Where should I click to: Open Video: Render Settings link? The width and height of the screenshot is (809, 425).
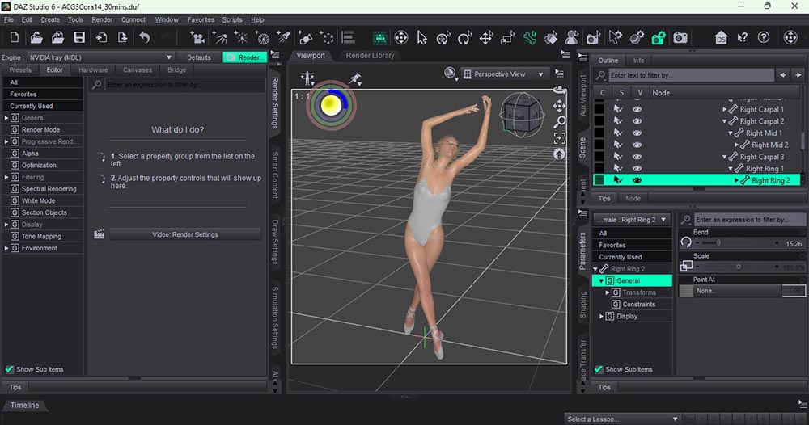click(184, 234)
